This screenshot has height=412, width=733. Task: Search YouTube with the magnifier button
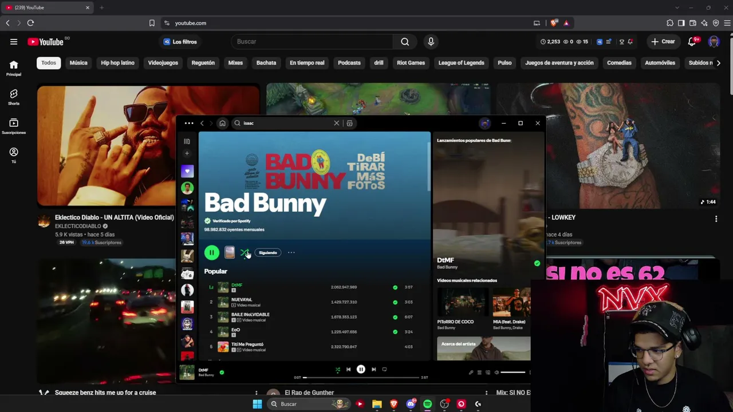tap(405, 42)
